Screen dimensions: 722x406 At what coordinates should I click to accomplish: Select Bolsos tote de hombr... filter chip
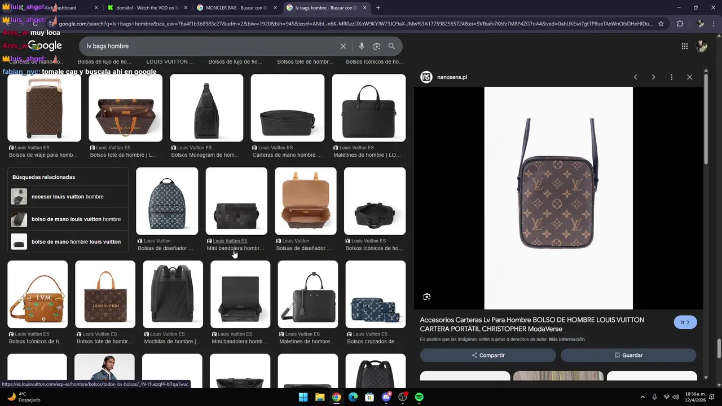(x=305, y=61)
